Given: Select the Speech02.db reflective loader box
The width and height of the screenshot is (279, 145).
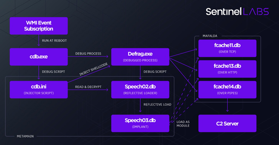Looking at the screenshot, I should 140,90.
